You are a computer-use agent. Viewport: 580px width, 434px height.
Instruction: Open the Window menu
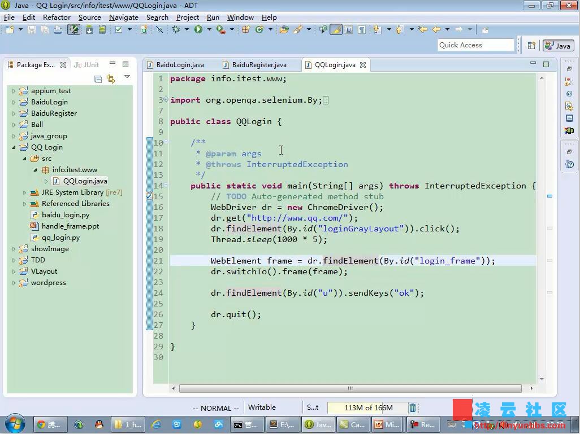click(240, 17)
